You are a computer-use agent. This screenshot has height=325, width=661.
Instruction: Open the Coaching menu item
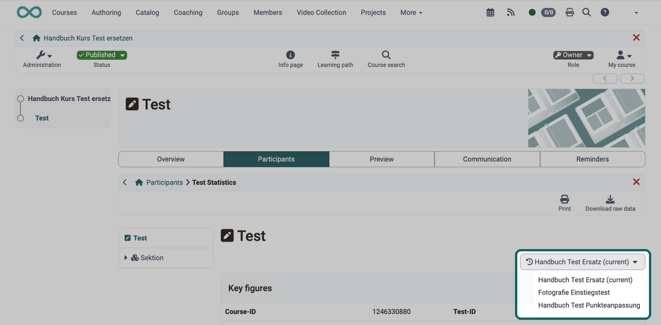[x=188, y=13]
